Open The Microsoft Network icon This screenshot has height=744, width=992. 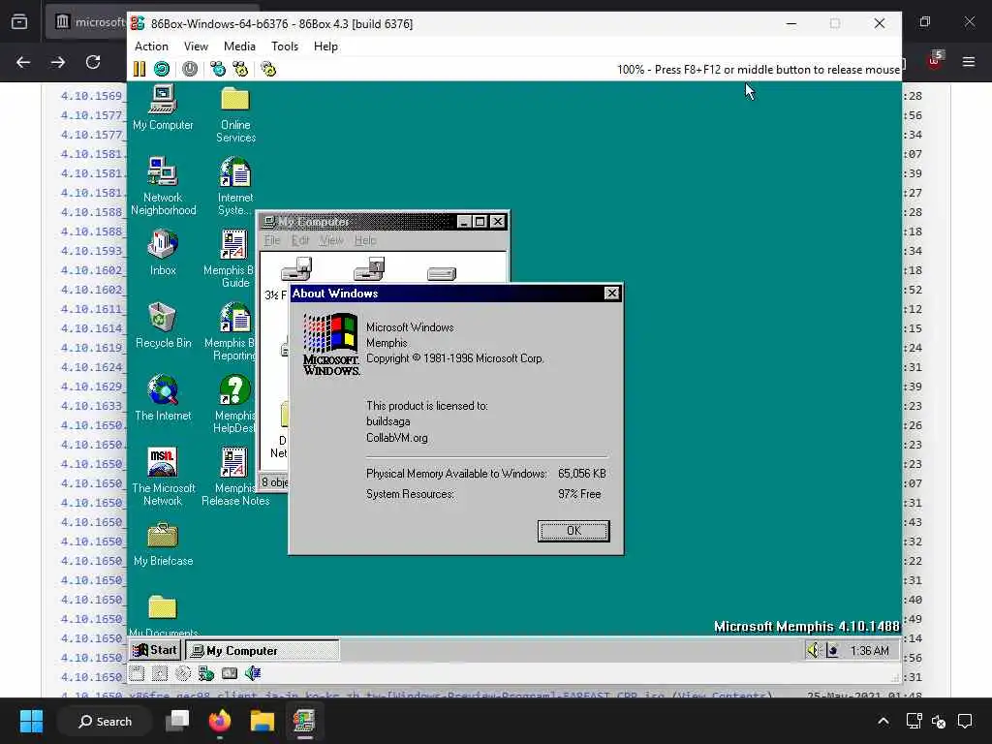tap(163, 477)
